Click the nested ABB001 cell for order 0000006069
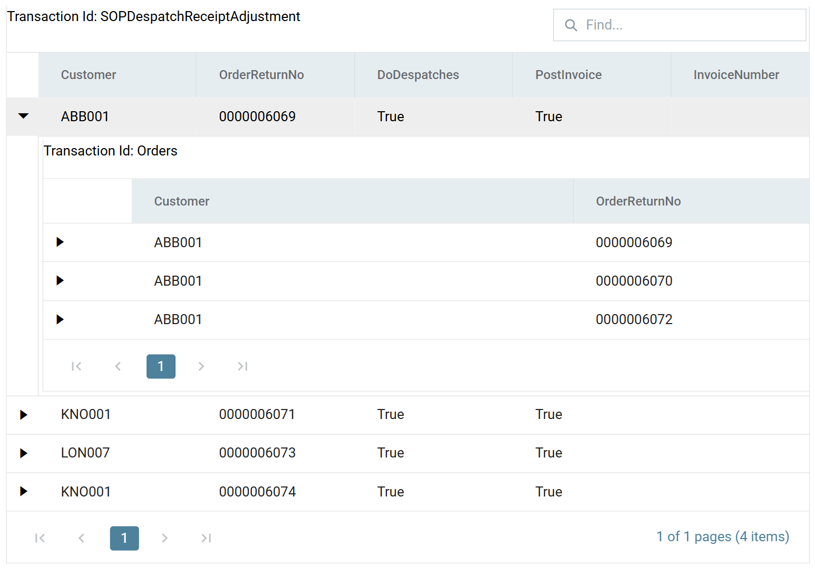Image resolution: width=815 pixels, height=585 pixels. [x=352, y=242]
